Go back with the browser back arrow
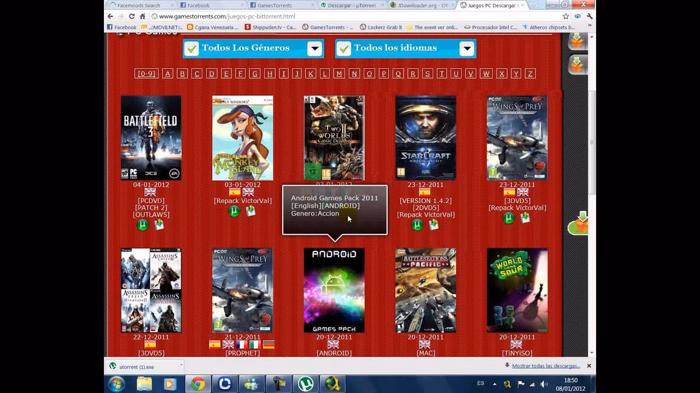 point(110,16)
